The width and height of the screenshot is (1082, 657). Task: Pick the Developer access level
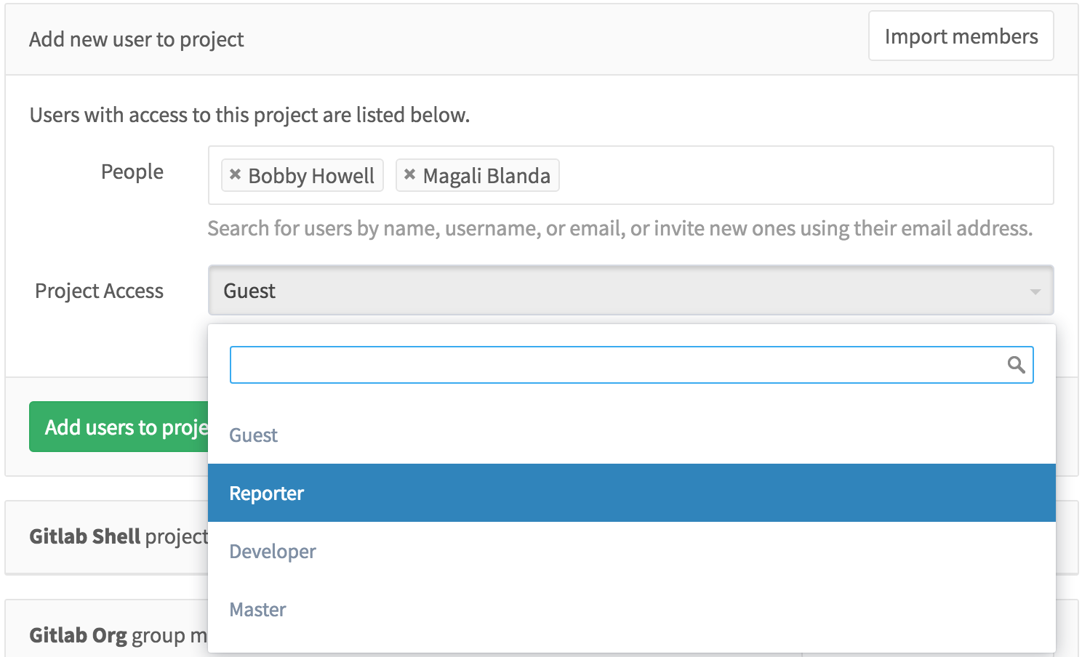point(273,552)
